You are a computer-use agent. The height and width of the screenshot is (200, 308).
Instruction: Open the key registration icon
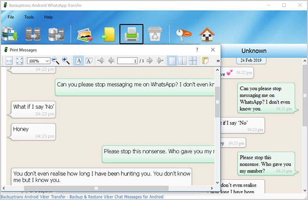(182, 34)
